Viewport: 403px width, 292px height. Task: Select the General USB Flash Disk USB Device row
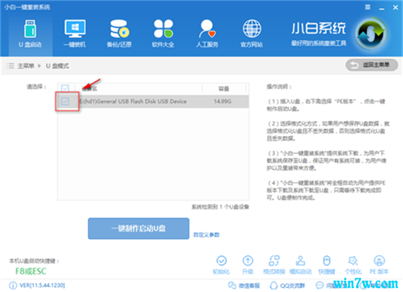[x=153, y=101]
